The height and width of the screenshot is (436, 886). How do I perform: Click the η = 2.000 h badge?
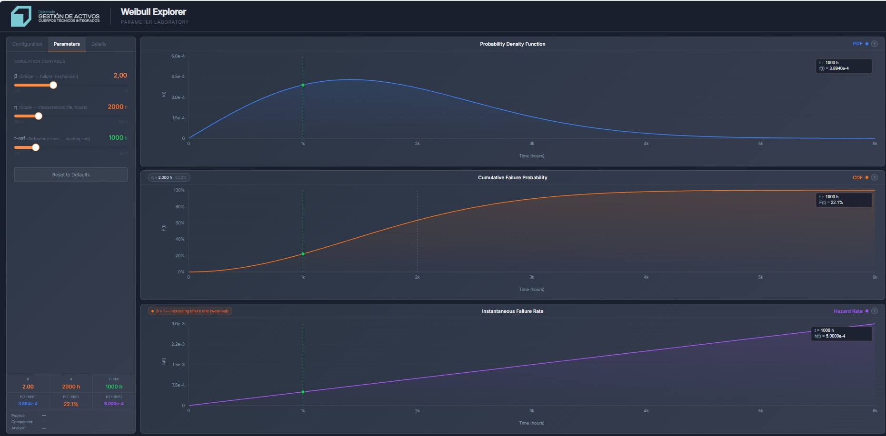click(169, 177)
